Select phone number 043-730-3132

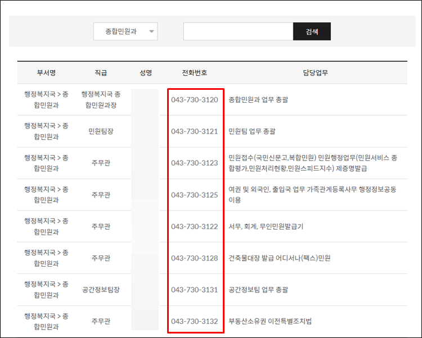[195, 321]
